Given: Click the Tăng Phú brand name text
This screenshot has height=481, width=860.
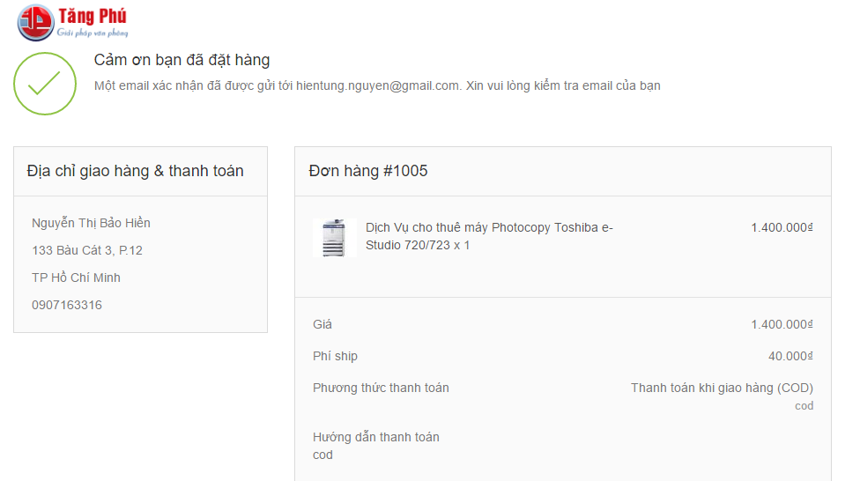Looking at the screenshot, I should coord(92,17).
